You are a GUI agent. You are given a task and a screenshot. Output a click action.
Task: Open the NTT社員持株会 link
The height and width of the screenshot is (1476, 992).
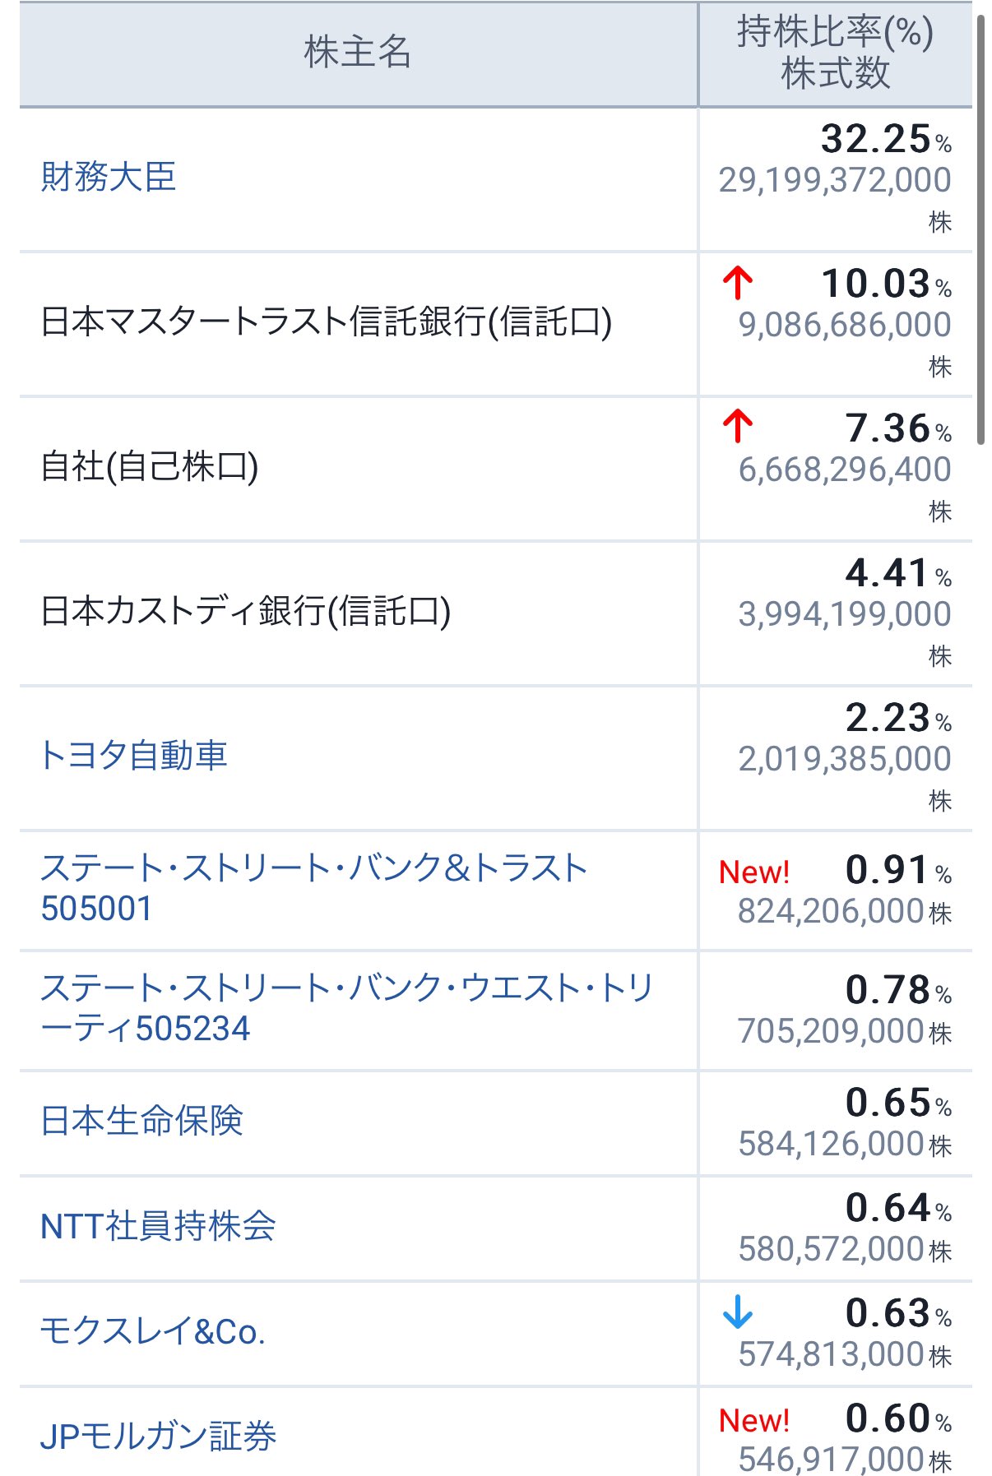coord(158,1226)
